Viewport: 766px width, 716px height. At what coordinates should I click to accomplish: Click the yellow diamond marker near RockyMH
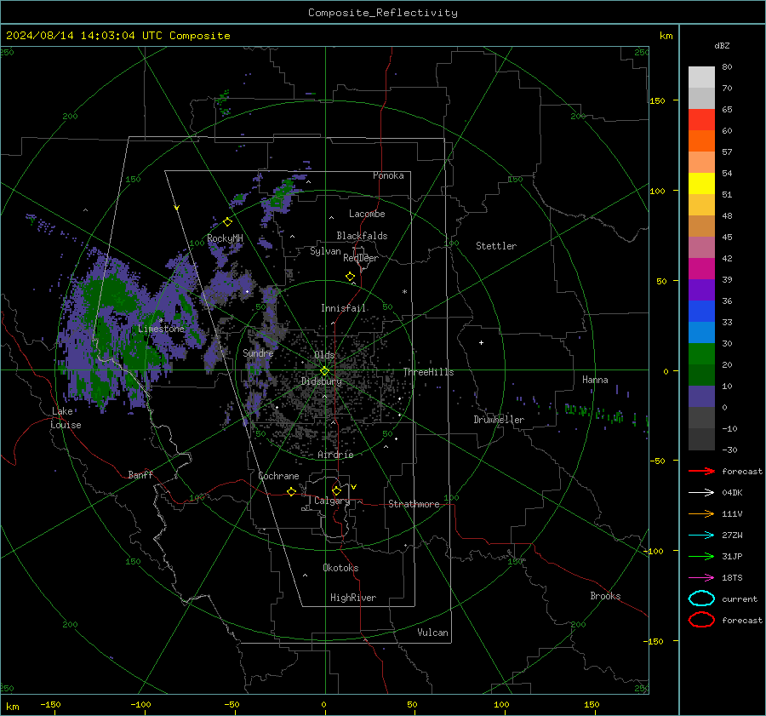227,222
